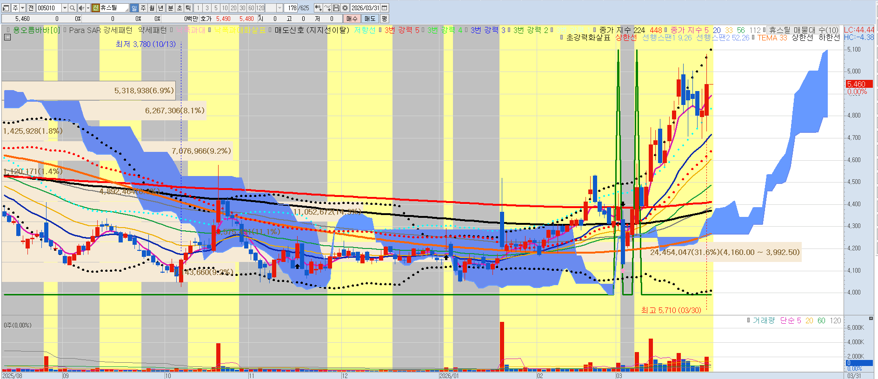The height and width of the screenshot is (379, 878).
Task: Select the 30 interval preset
Action: coord(243,8)
